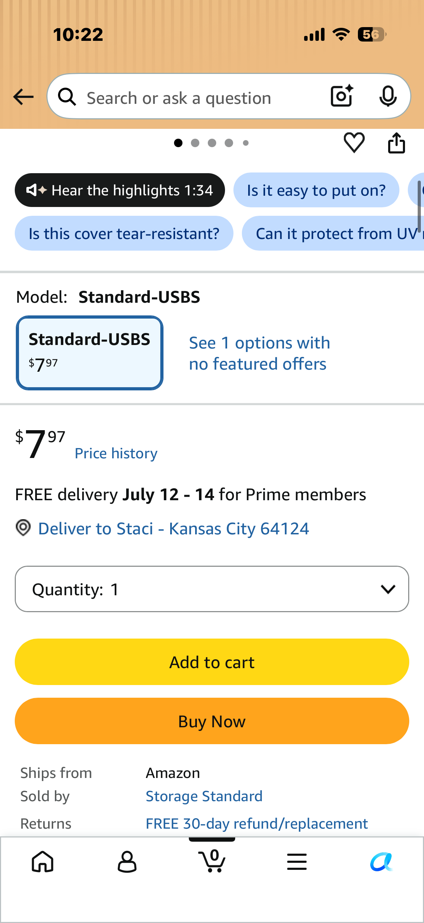
Task: Select the Standard-USBS model option
Action: [89, 353]
